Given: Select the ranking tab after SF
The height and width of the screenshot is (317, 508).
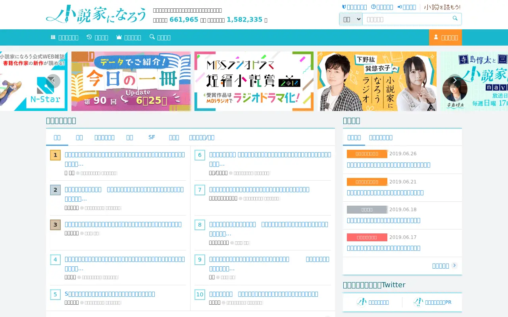Looking at the screenshot, I should pyautogui.click(x=174, y=137).
